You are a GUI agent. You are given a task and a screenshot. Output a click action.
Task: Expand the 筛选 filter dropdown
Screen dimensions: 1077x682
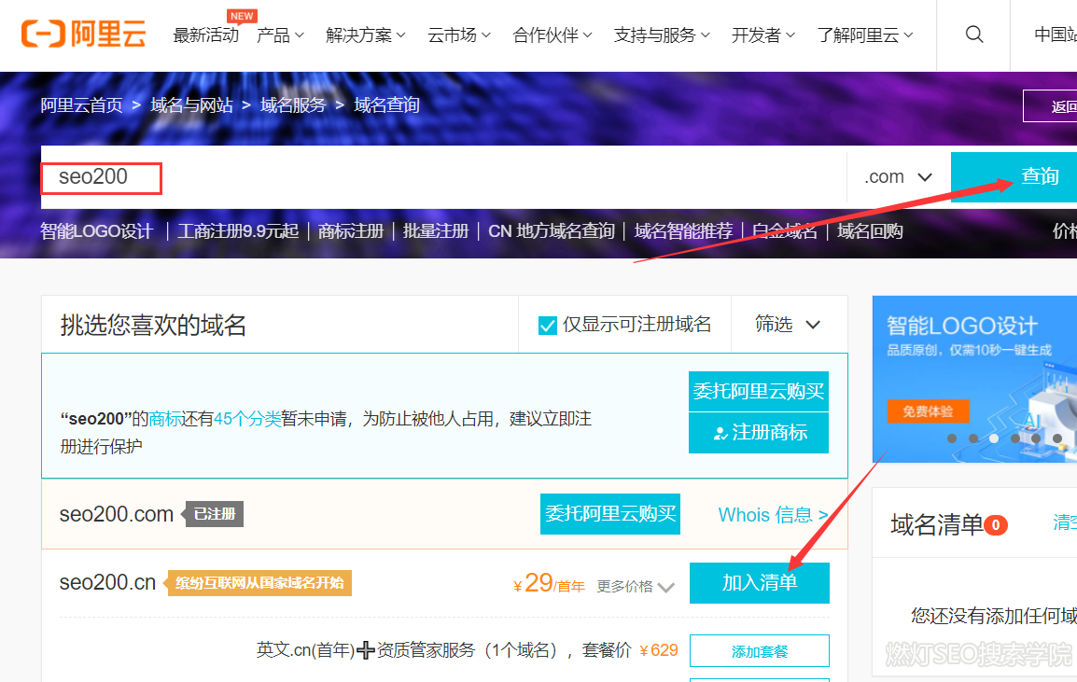(x=788, y=324)
